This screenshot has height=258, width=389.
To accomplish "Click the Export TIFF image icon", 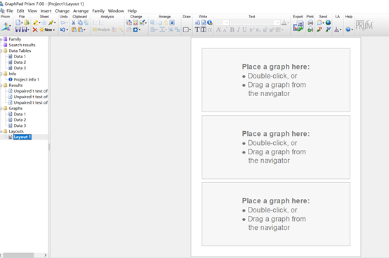I will pyautogui.click(x=298, y=26).
